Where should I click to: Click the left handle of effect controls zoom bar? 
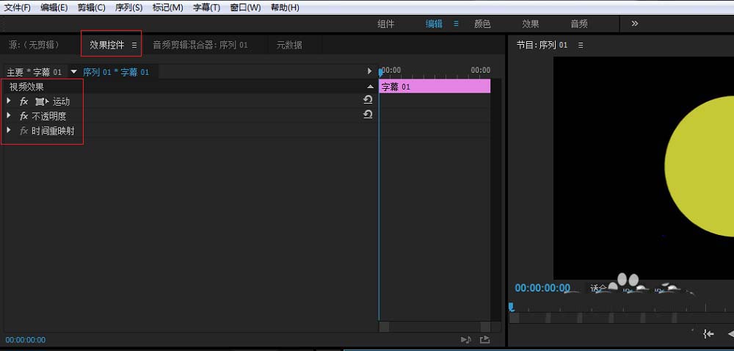click(x=384, y=327)
